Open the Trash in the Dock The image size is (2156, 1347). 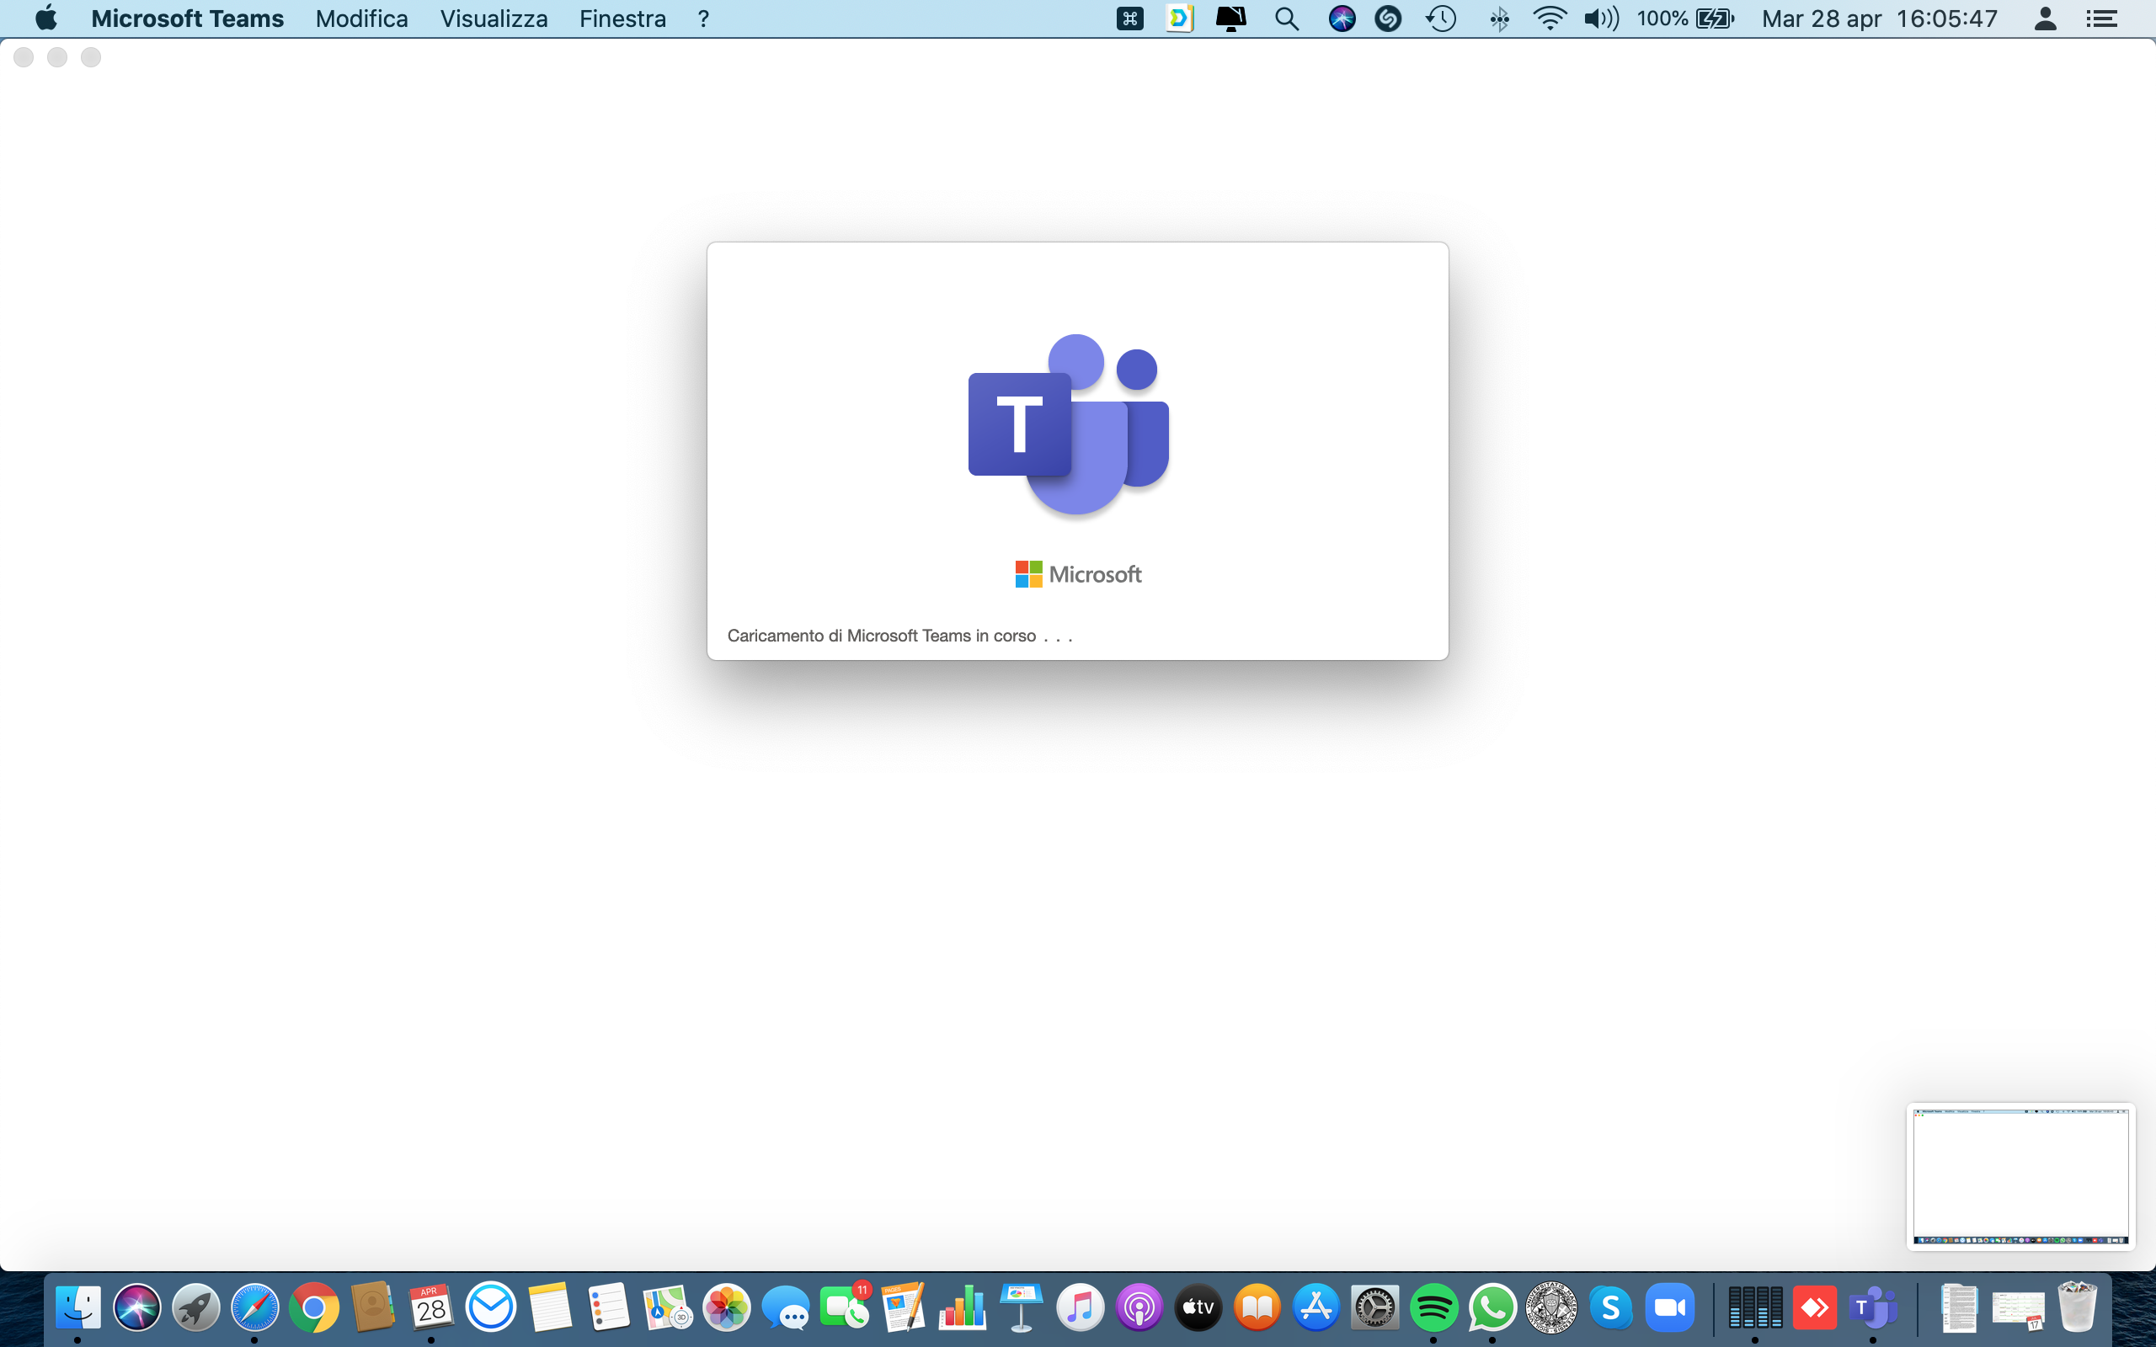[x=2077, y=1307]
